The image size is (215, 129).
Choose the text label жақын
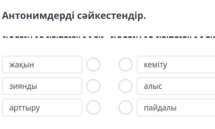click(x=22, y=65)
